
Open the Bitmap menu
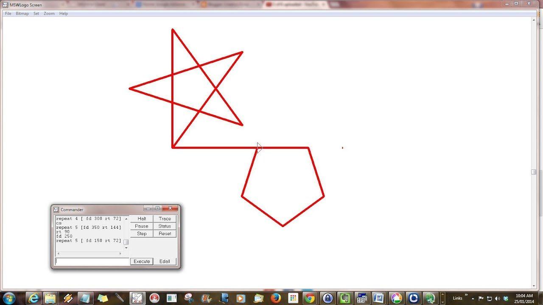[x=22, y=14]
